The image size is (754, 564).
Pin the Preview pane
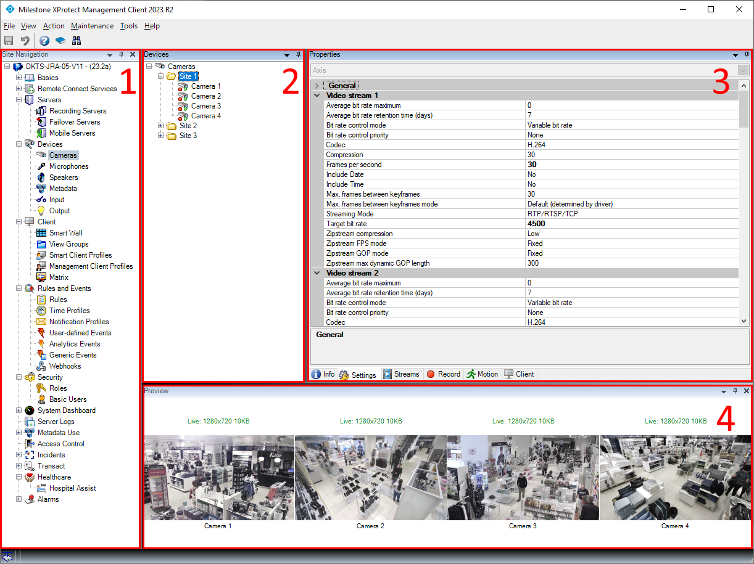pos(735,391)
